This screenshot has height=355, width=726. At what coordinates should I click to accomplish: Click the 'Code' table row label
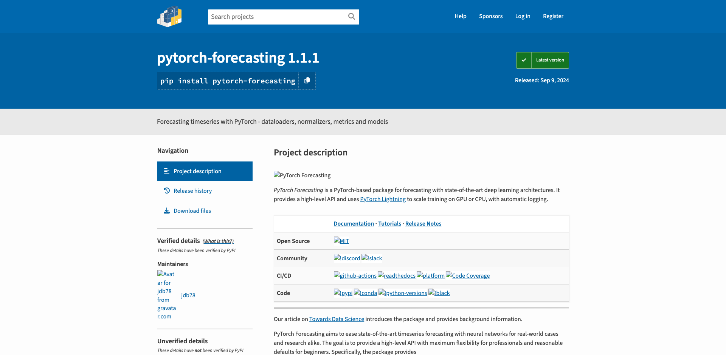283,293
